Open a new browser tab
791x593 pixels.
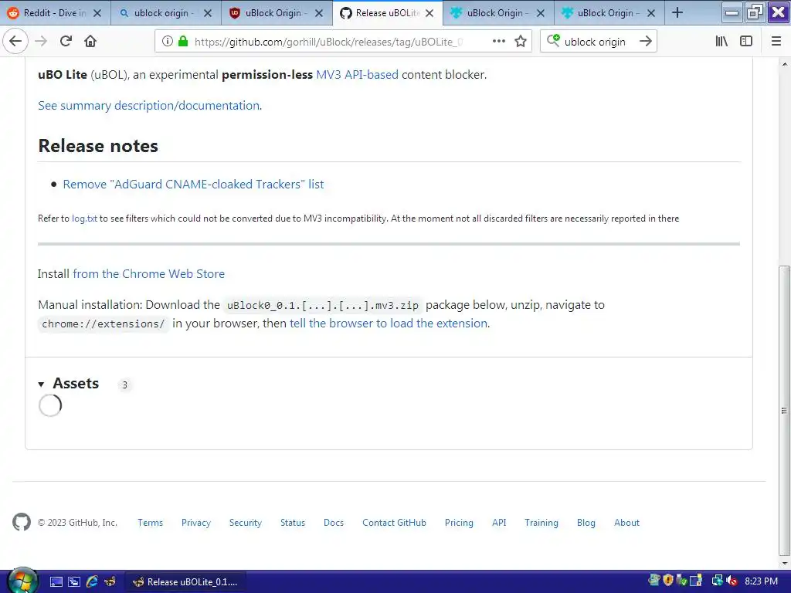[677, 12]
